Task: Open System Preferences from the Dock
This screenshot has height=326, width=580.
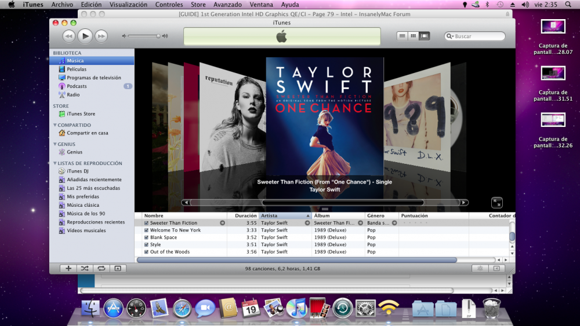Action: tap(365, 308)
